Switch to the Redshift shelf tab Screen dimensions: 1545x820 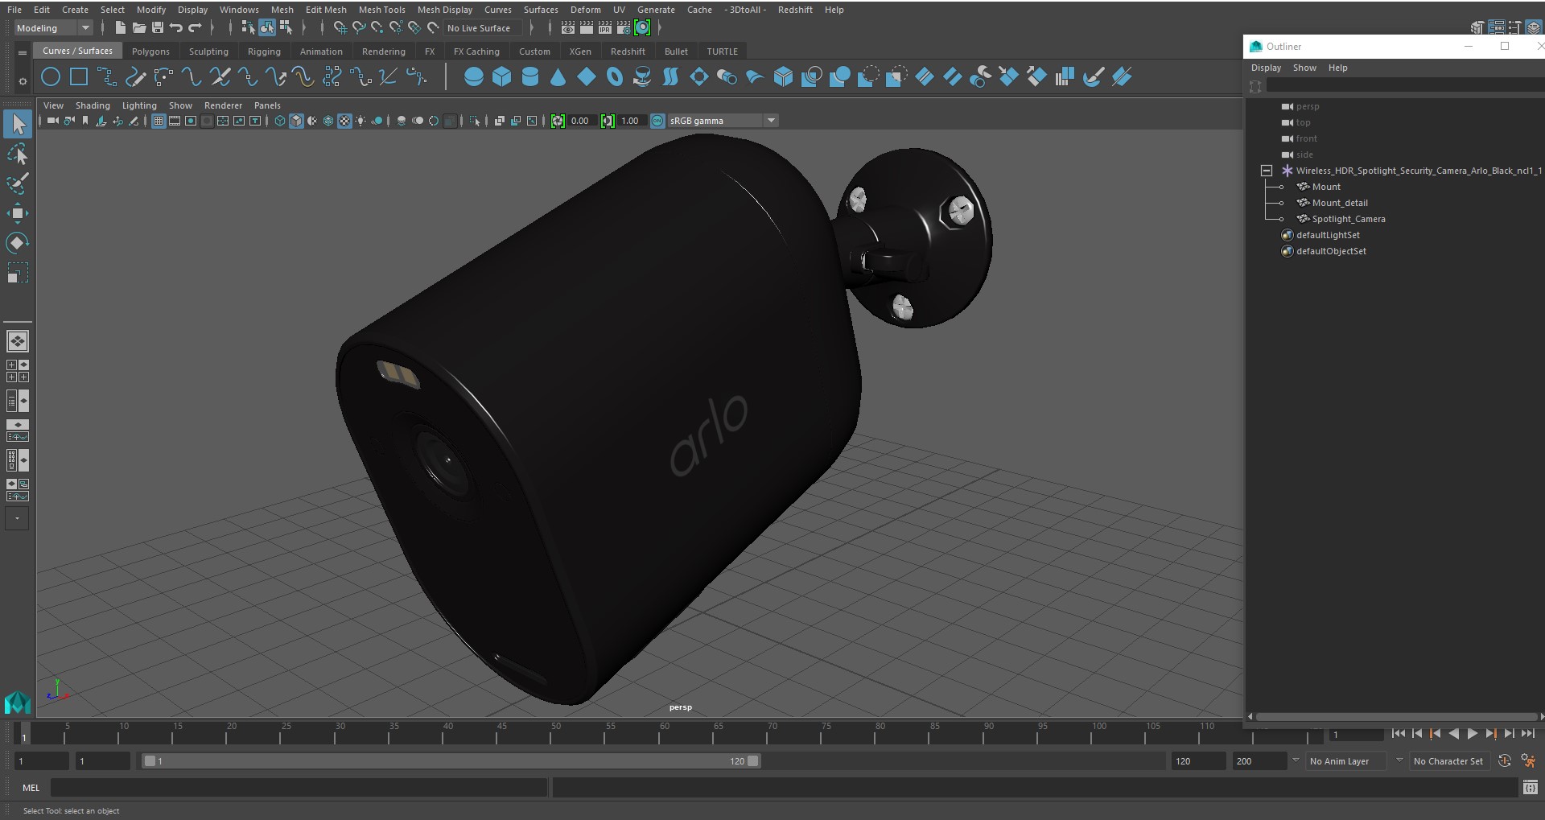pyautogui.click(x=628, y=52)
